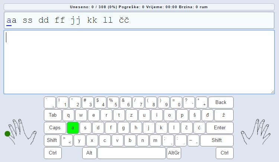The height and width of the screenshot is (162, 279).
Task: Click the 'ž' key
Action: 224,115
